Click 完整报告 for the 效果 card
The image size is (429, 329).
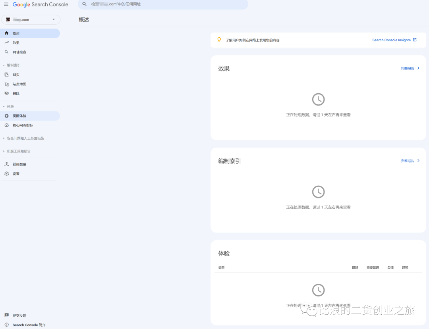click(x=408, y=68)
